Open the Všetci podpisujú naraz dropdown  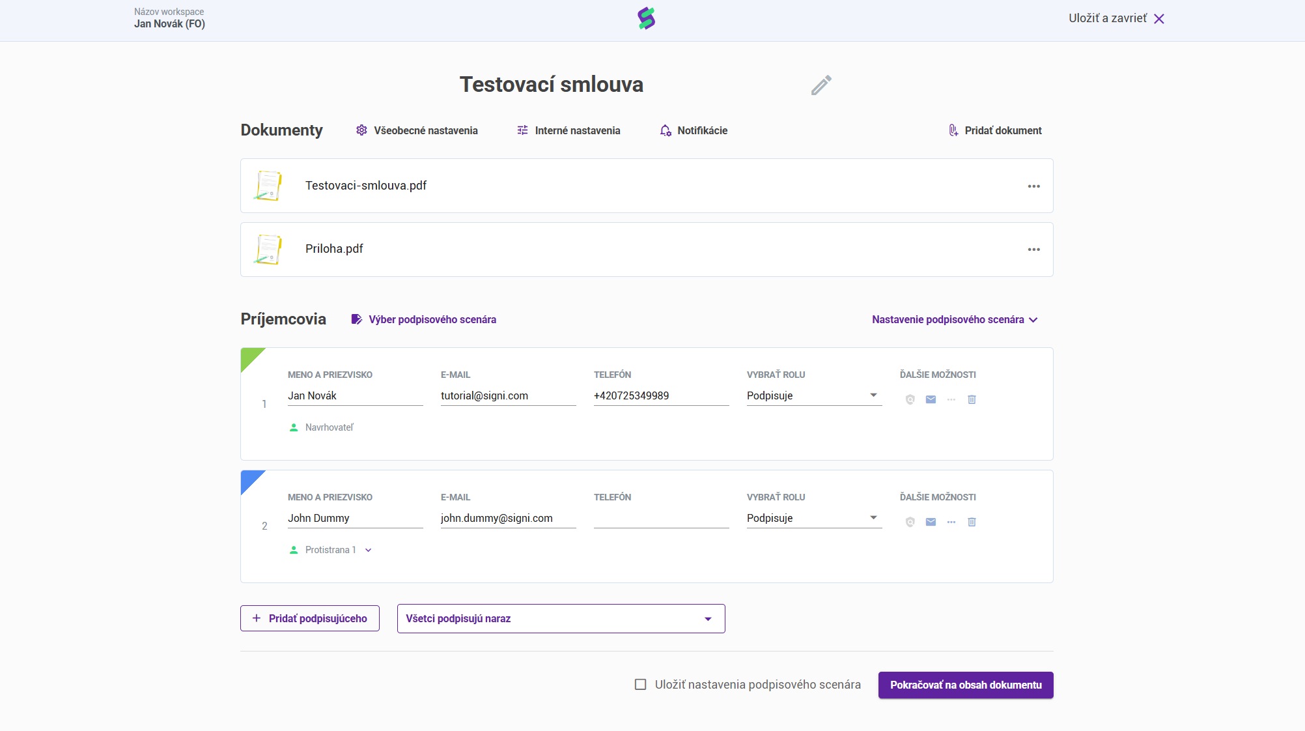click(x=561, y=619)
